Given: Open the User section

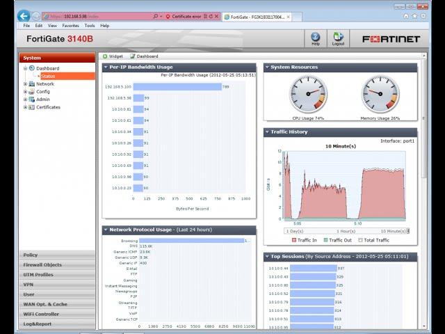Looking at the screenshot, I should pyautogui.click(x=57, y=294).
